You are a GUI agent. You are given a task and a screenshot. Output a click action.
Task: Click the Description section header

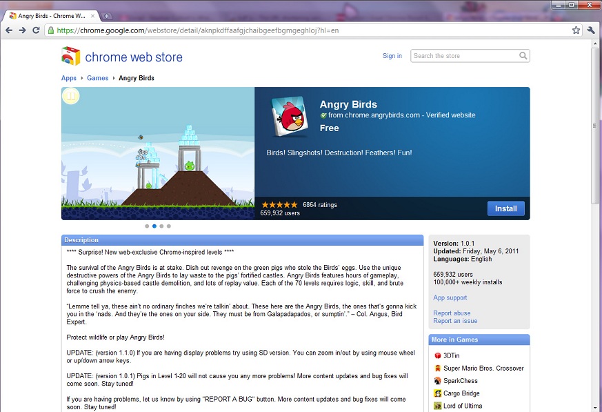242,240
